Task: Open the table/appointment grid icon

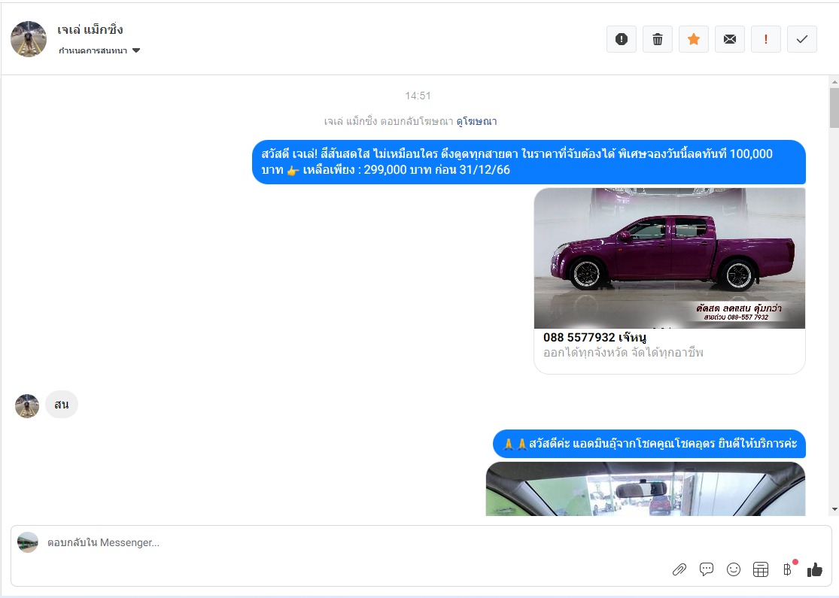Action: (760, 569)
